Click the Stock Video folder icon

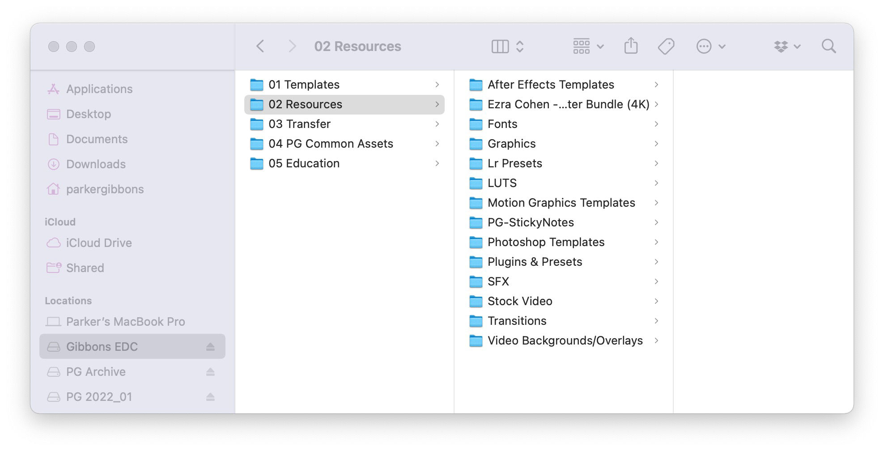(x=476, y=301)
